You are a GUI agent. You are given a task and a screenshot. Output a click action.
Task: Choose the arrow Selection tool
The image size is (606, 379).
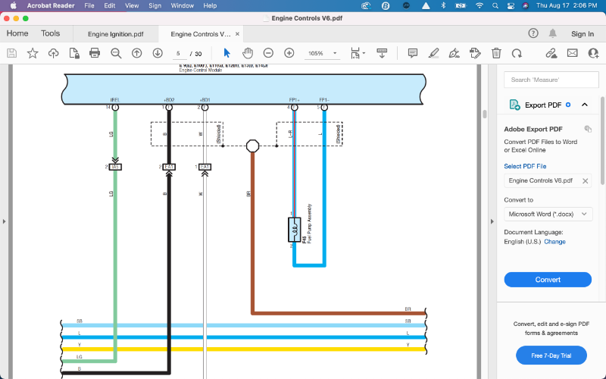point(226,53)
